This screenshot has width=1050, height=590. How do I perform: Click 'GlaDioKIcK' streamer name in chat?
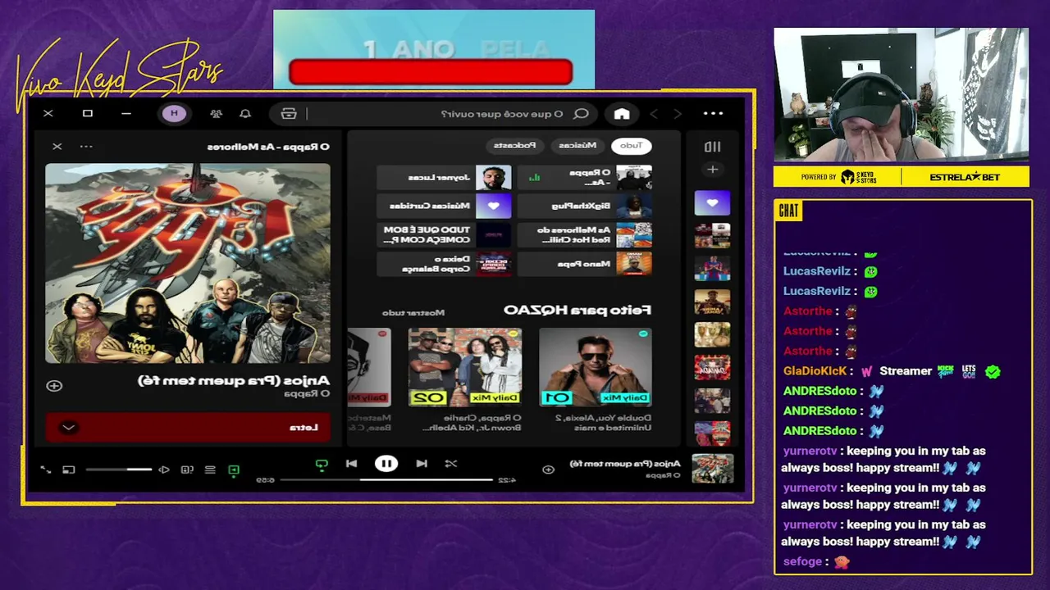[x=815, y=371]
